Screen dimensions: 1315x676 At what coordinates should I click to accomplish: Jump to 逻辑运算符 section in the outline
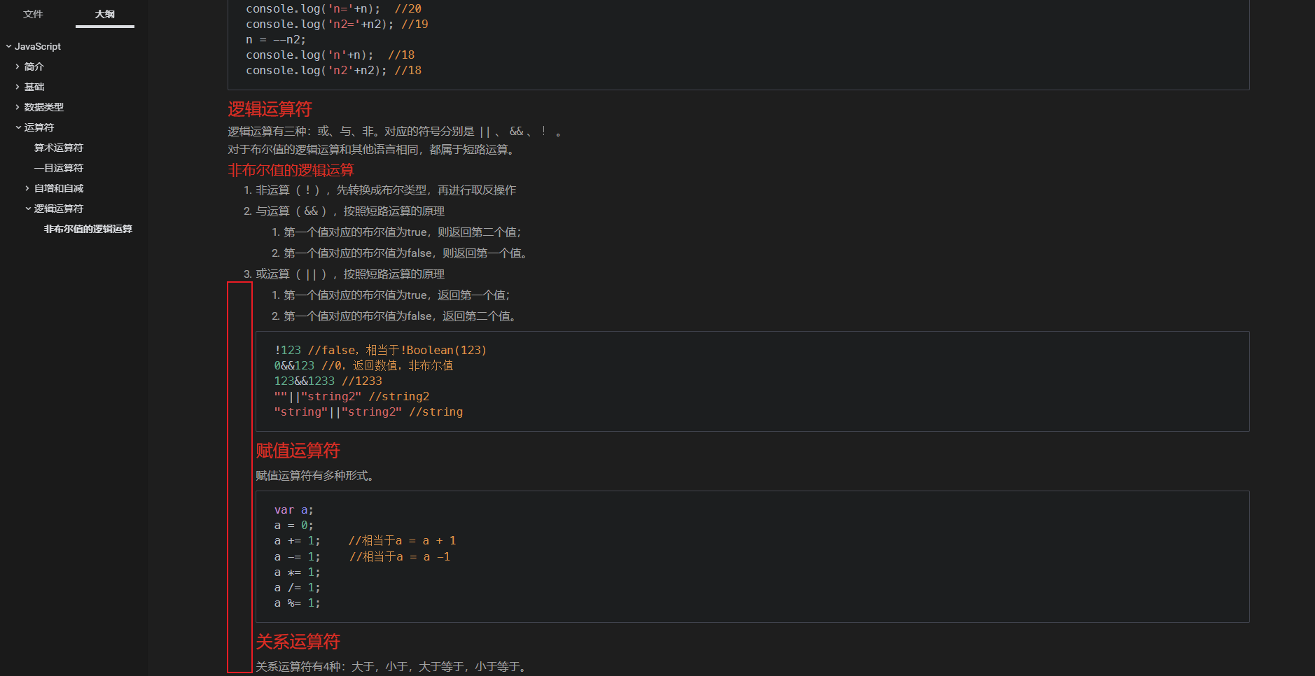(x=59, y=209)
